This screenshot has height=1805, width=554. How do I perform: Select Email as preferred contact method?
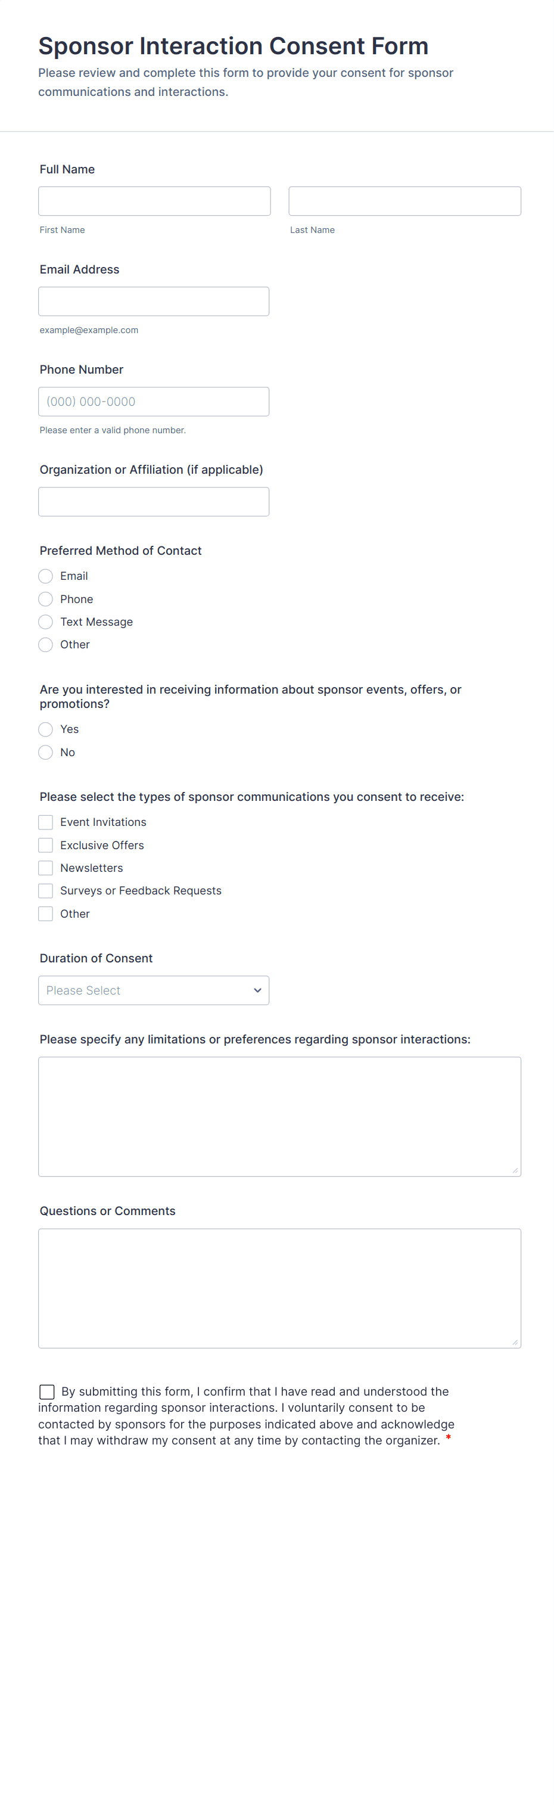pyautogui.click(x=45, y=576)
